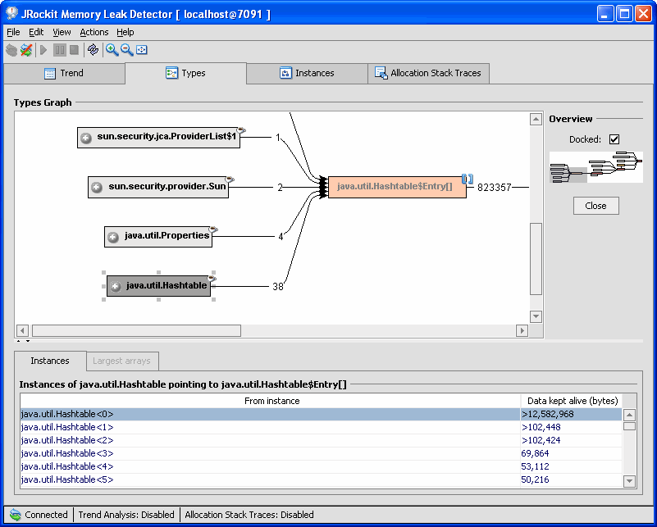The image size is (657, 527).
Task: Expand the java.util.Hashtable node plus icon
Action: 115,287
